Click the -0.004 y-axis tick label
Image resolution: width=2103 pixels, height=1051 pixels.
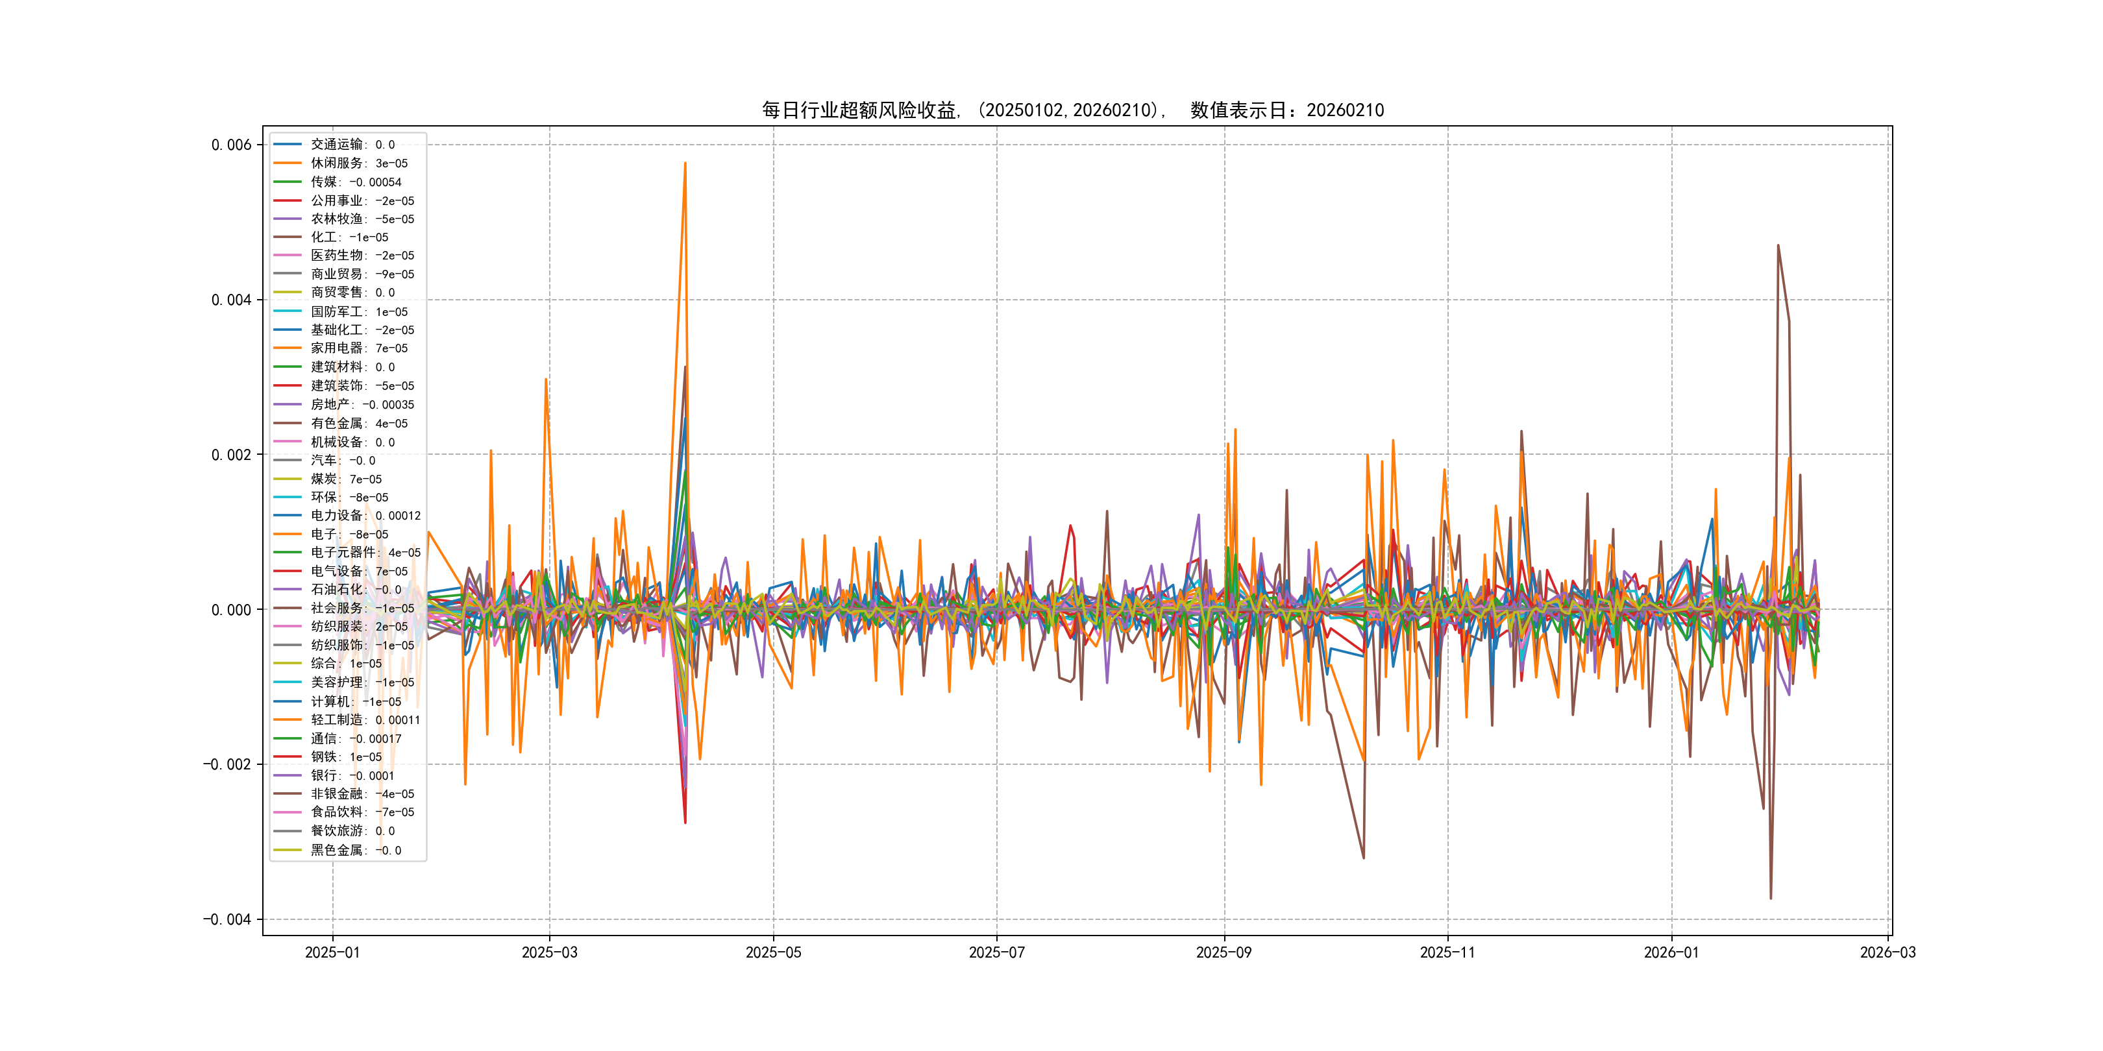(227, 920)
